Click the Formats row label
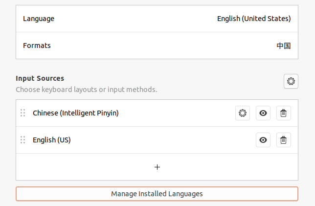Viewport: 315px width, 206px height. (37, 46)
